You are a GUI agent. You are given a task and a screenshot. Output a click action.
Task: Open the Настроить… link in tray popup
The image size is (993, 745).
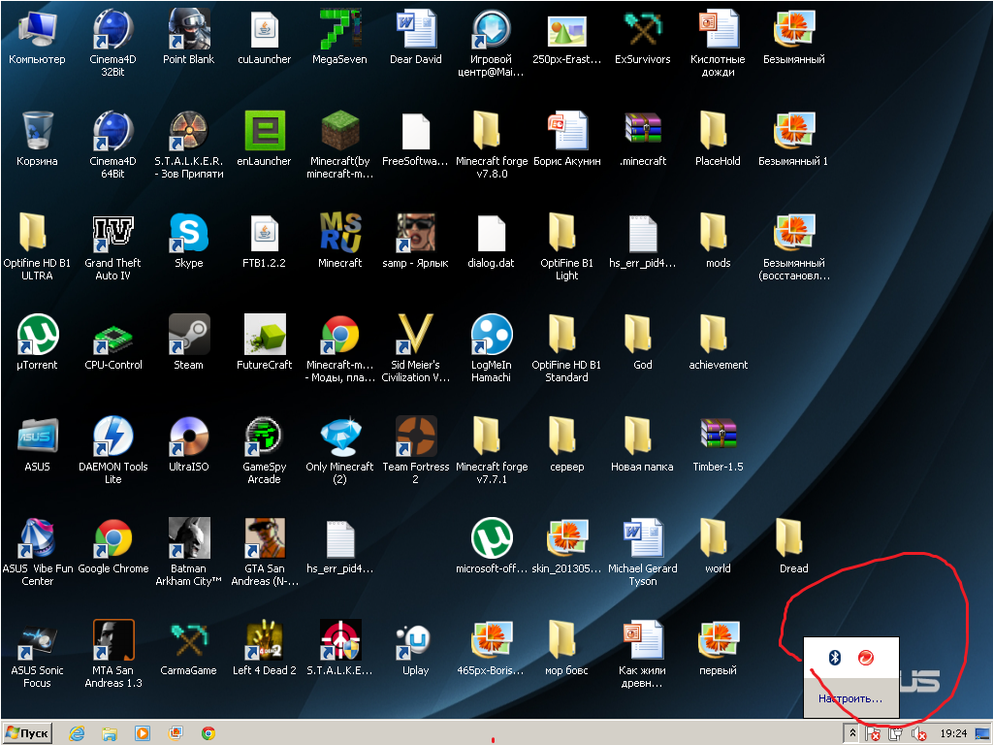click(x=849, y=698)
